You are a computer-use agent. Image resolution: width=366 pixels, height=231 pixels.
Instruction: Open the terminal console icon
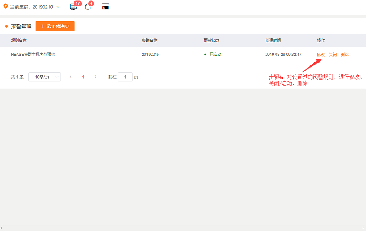[x=105, y=7]
